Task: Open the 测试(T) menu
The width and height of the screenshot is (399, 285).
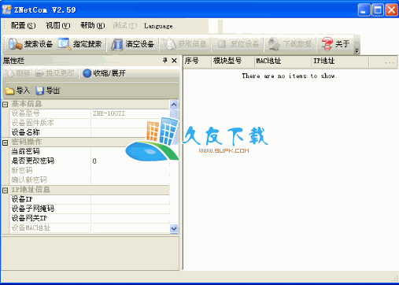Action: 124,26
